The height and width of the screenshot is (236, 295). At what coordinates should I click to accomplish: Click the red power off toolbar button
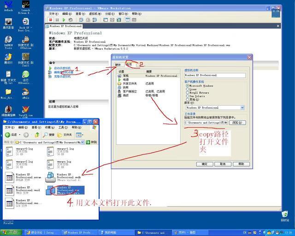(51, 20)
